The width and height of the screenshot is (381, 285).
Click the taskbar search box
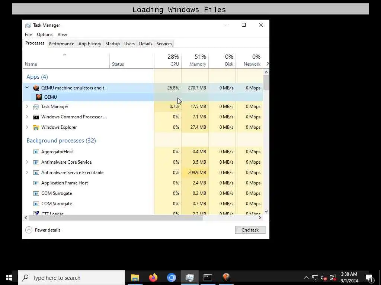click(71, 278)
